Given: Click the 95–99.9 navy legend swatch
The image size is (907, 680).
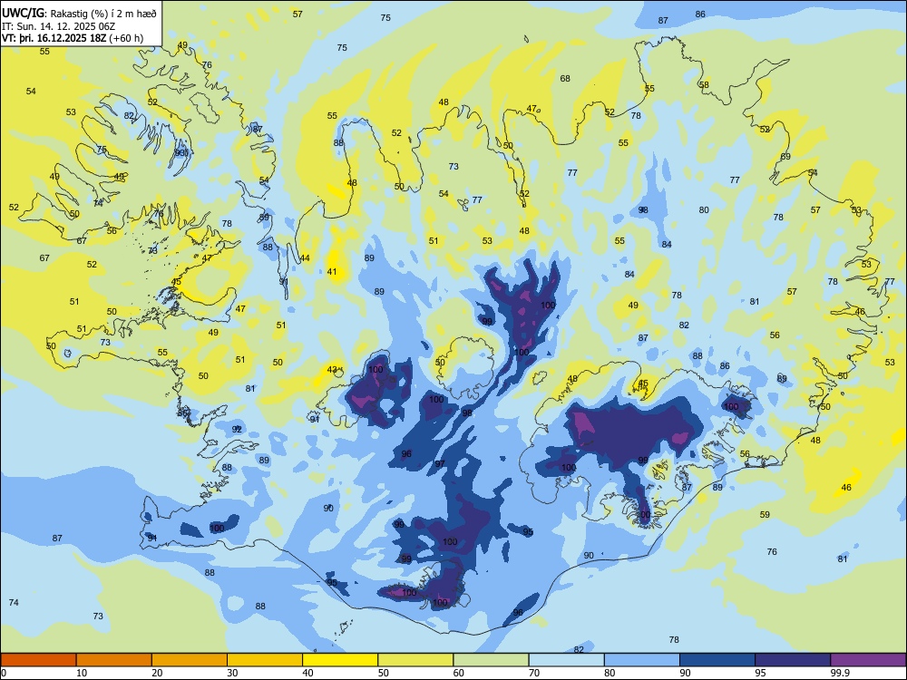Looking at the screenshot, I should pyautogui.click(x=793, y=660).
